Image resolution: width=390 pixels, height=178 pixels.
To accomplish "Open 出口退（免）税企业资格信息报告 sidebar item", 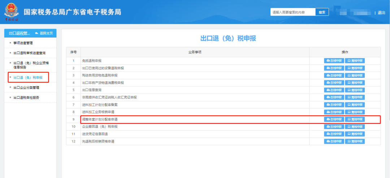I will (30, 65).
